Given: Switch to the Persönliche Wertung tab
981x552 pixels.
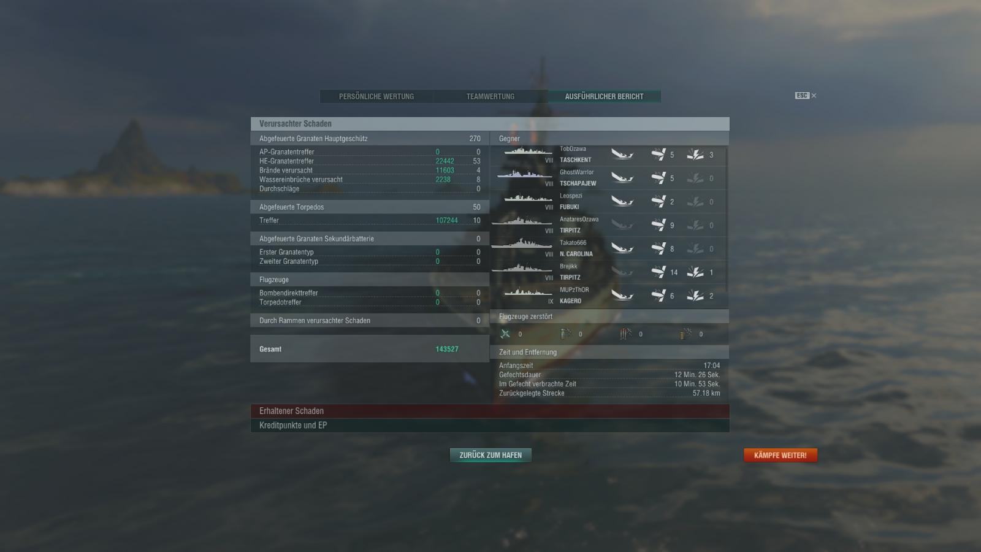Looking at the screenshot, I should (376, 96).
